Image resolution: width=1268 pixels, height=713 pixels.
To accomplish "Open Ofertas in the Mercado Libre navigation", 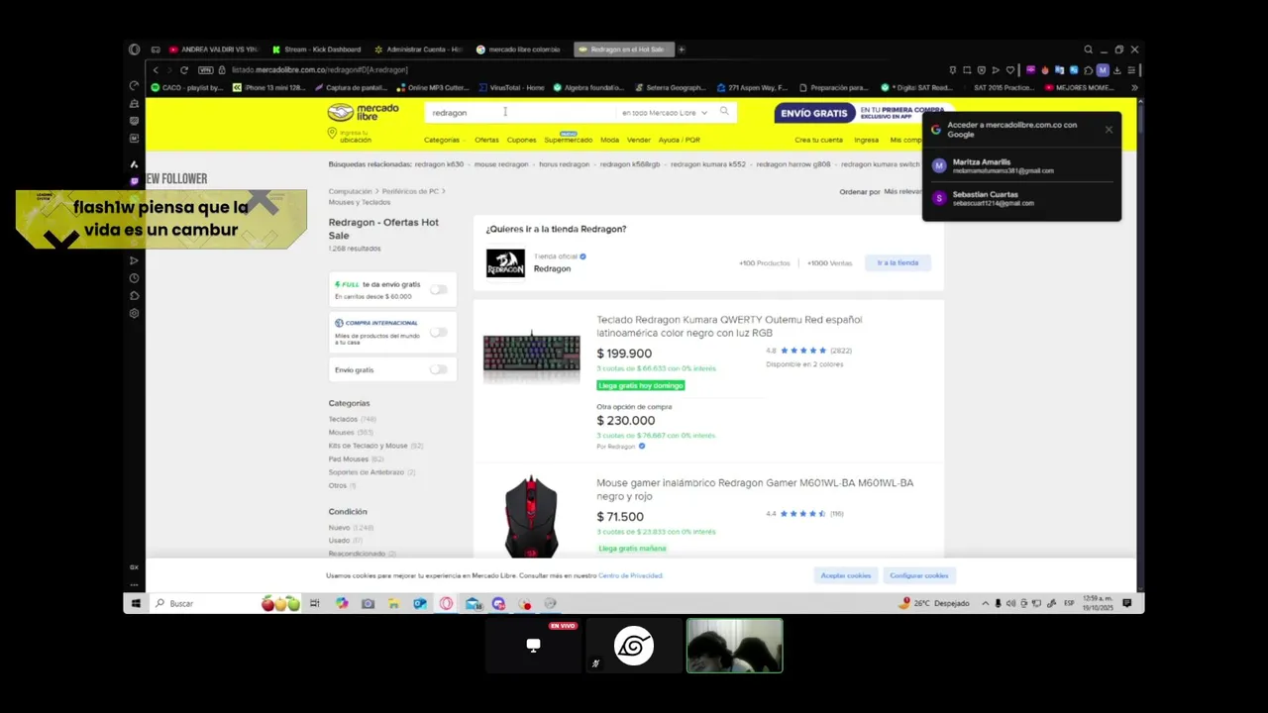I will (x=486, y=140).
